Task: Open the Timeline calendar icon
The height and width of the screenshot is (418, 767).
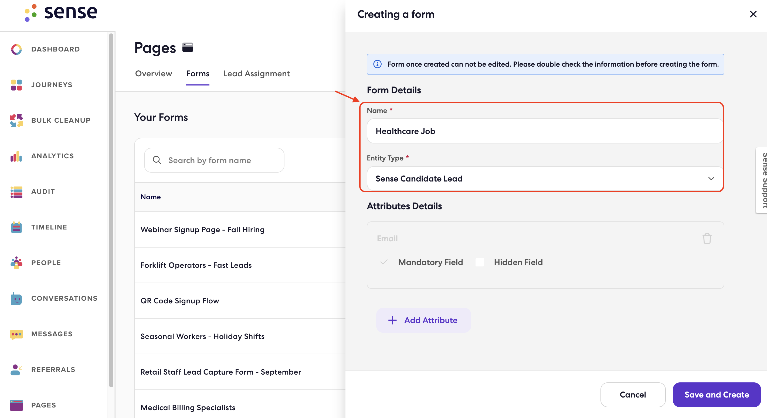Action: (x=16, y=227)
